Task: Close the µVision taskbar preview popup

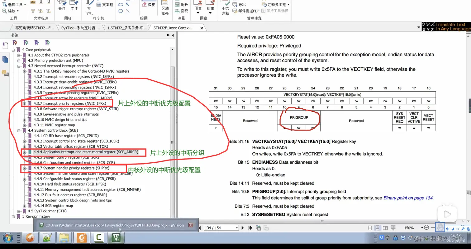Action: click(x=191, y=225)
